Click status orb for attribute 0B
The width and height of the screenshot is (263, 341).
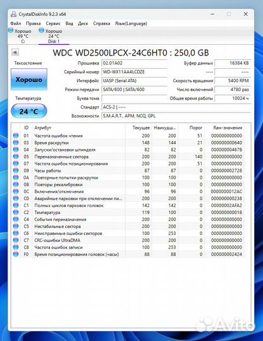coord(16,184)
